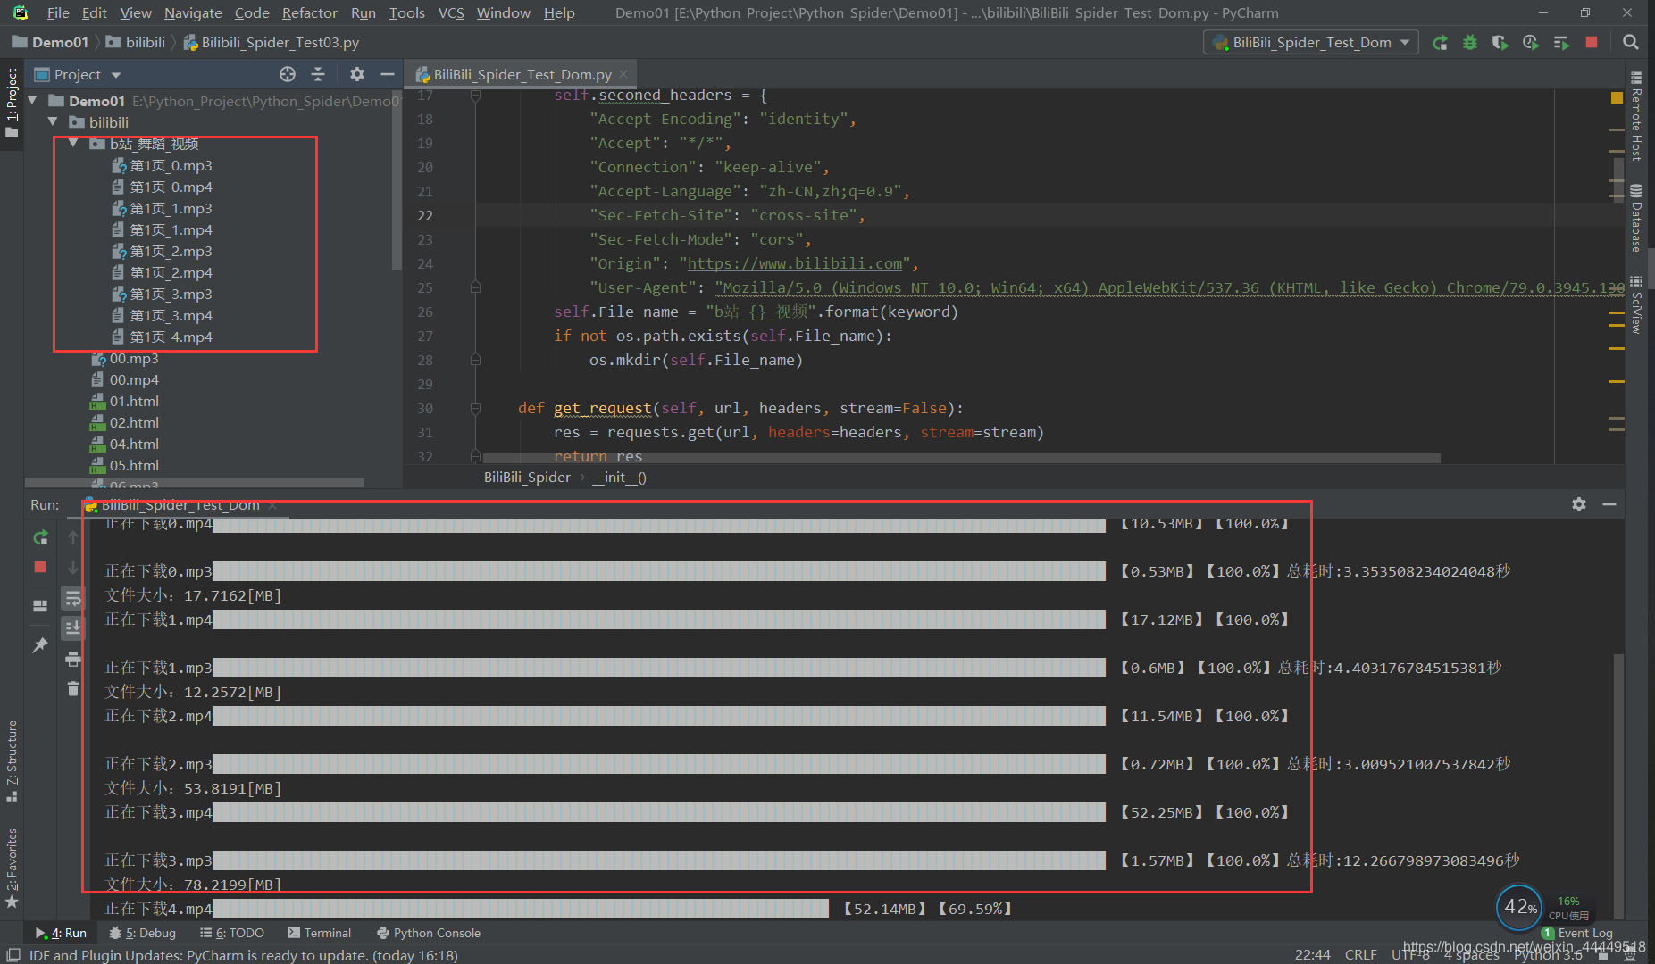
Task: Stop the running process from the top toolbar
Action: (x=1591, y=42)
